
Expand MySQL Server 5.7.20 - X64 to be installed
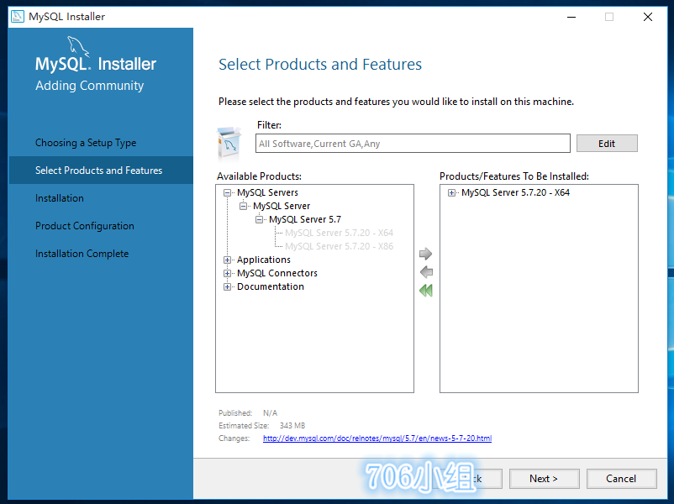[451, 193]
